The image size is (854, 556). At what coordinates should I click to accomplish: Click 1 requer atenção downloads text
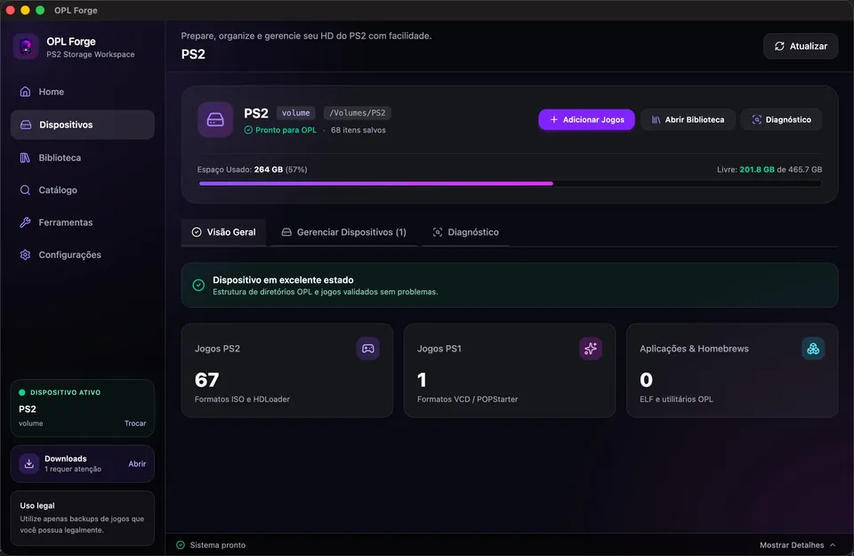(x=73, y=469)
